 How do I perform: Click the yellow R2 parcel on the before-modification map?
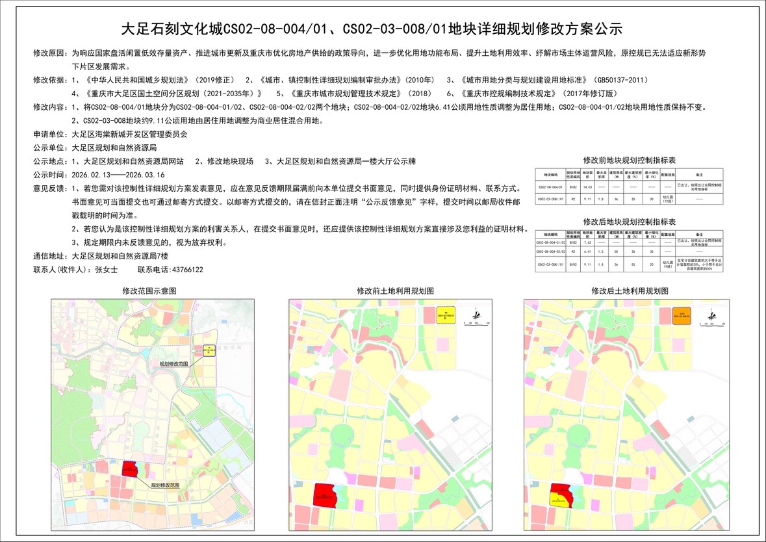click(446, 315)
